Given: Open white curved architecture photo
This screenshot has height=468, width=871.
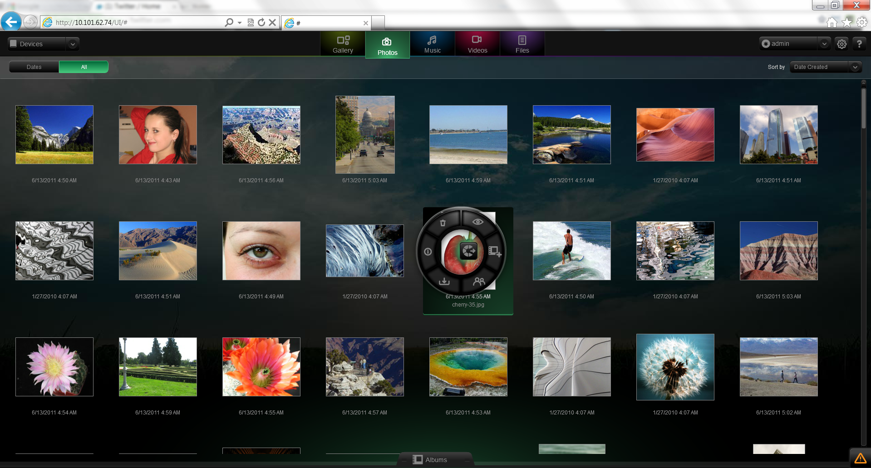Looking at the screenshot, I should pos(572,367).
